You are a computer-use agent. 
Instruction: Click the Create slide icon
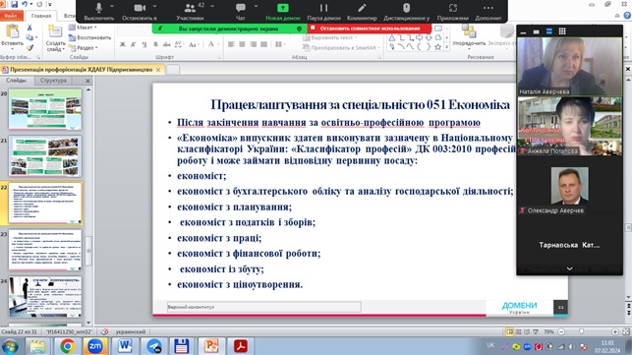coord(54,31)
